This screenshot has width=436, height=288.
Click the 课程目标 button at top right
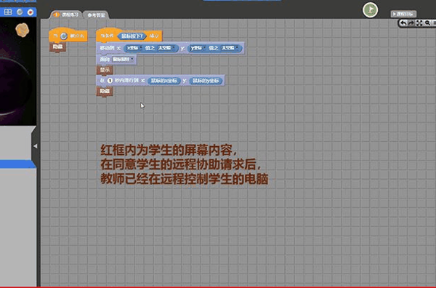[403, 14]
